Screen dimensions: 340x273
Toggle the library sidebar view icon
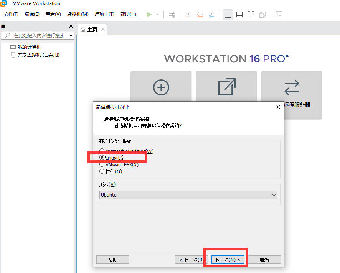pyautogui.click(x=228, y=15)
